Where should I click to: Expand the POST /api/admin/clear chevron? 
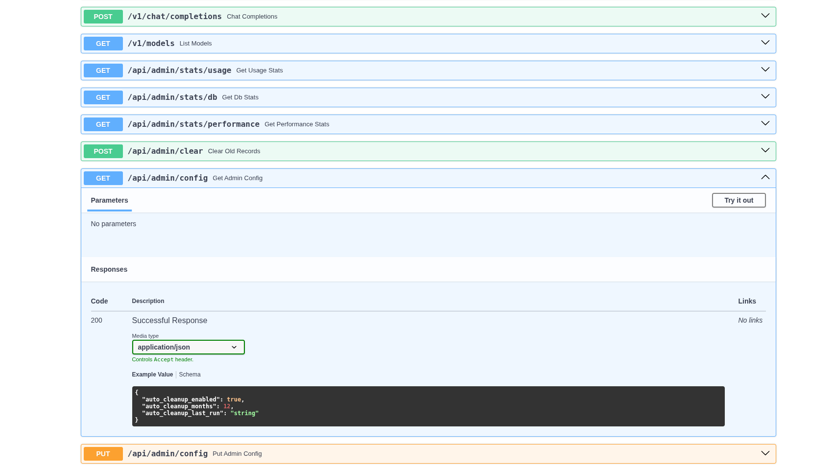pyautogui.click(x=765, y=151)
